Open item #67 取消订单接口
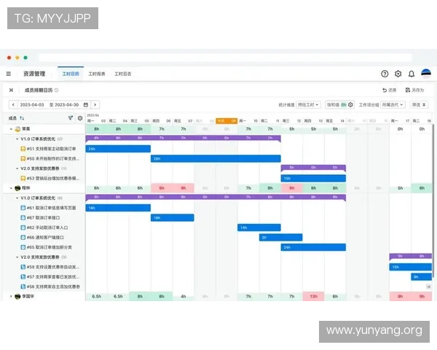The image size is (437, 350). click(x=43, y=217)
